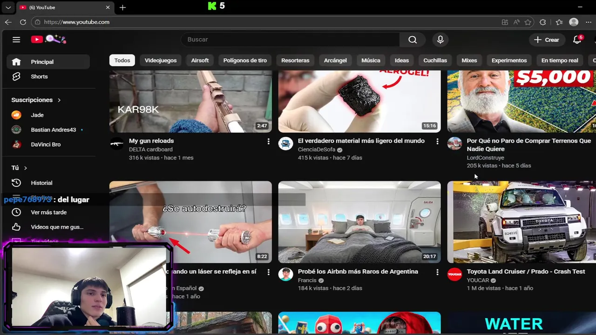Select the En tiempo real chip
The height and width of the screenshot is (335, 596).
click(560, 60)
